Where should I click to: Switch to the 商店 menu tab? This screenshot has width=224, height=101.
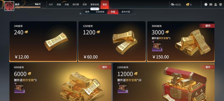105,5
